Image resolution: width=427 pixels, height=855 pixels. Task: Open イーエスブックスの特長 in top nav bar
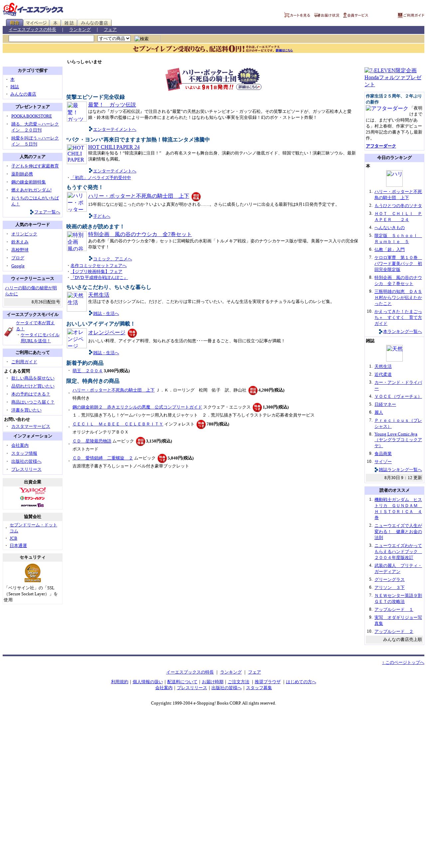click(x=32, y=30)
